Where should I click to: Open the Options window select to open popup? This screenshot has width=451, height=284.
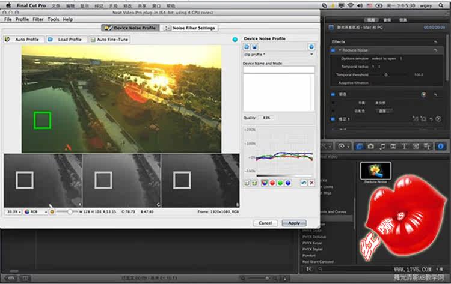coord(386,59)
